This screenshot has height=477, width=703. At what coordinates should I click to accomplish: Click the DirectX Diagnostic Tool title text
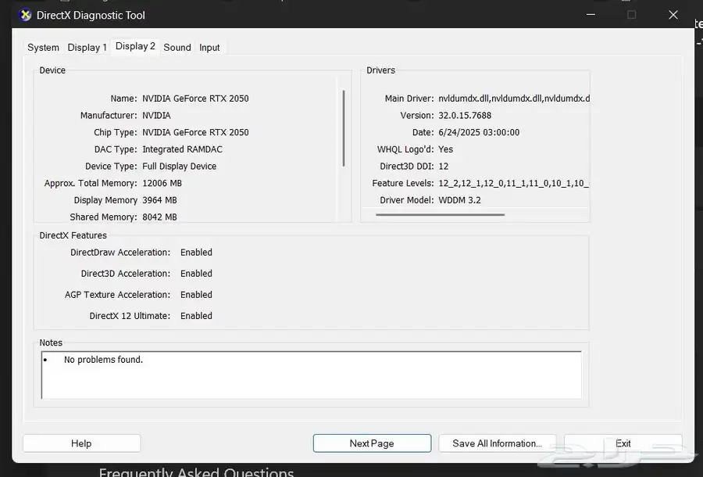click(x=91, y=16)
